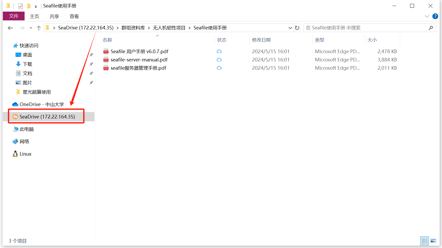Open address bar history dropdown

pyautogui.click(x=290, y=28)
